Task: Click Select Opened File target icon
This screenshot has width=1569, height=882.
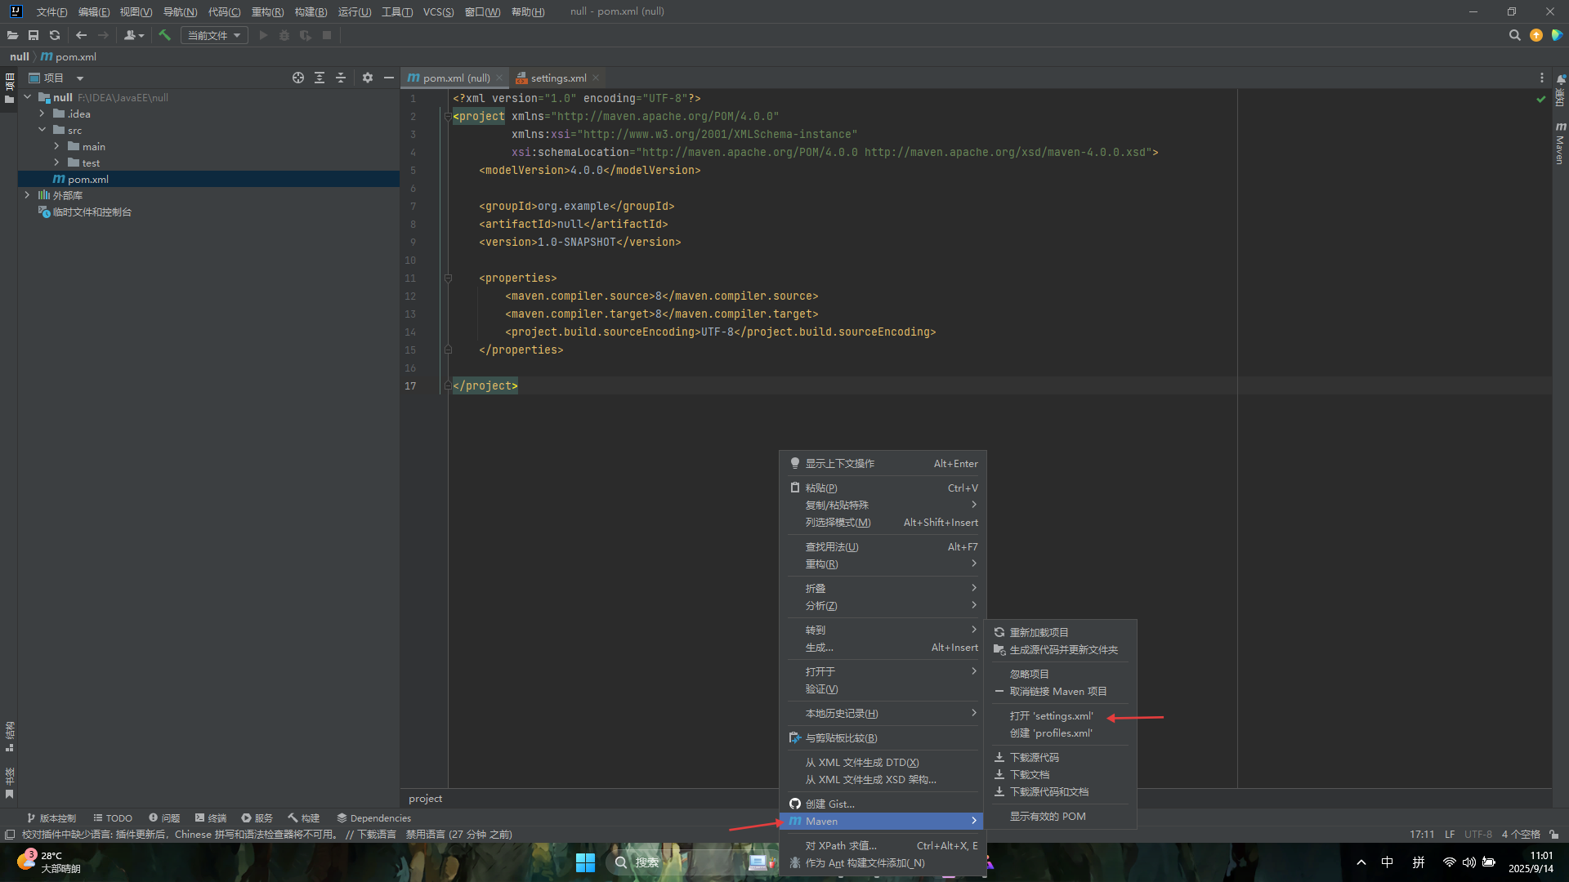Action: point(298,78)
